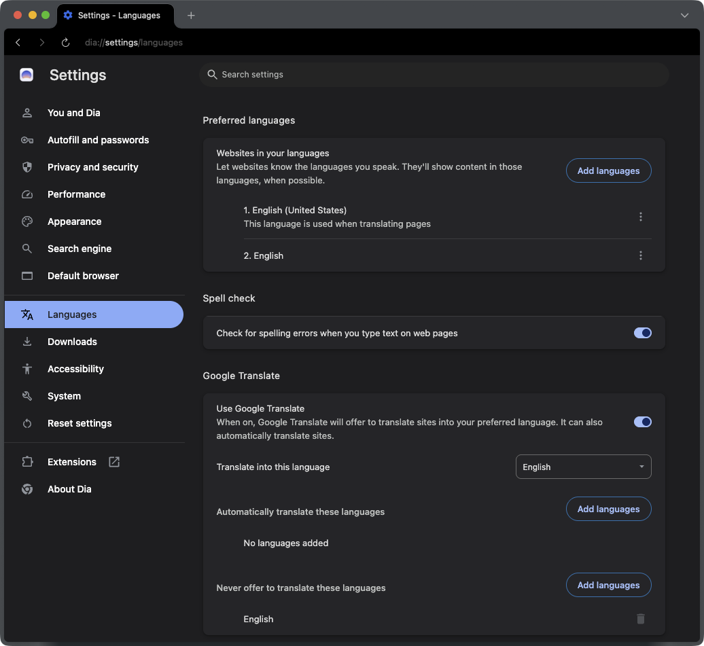The width and height of the screenshot is (704, 646).
Task: Click the back navigation arrow
Action: coord(18,42)
